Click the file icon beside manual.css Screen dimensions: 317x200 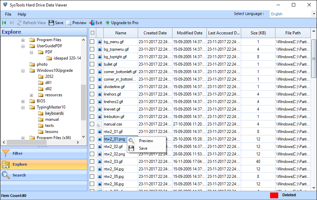[99, 124]
